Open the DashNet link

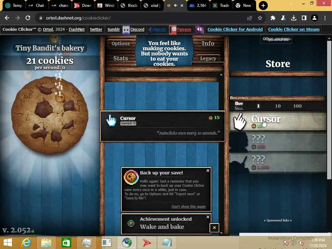(x=77, y=30)
